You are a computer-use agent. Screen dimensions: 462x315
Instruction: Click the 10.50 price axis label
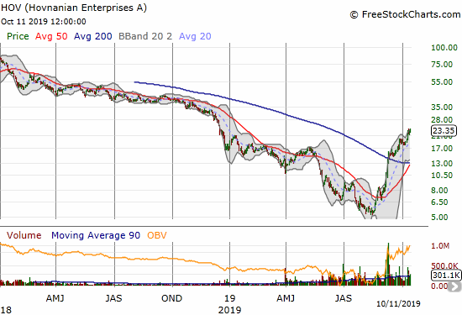click(x=442, y=176)
